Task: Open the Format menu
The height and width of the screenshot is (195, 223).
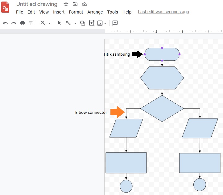Action: (76, 12)
